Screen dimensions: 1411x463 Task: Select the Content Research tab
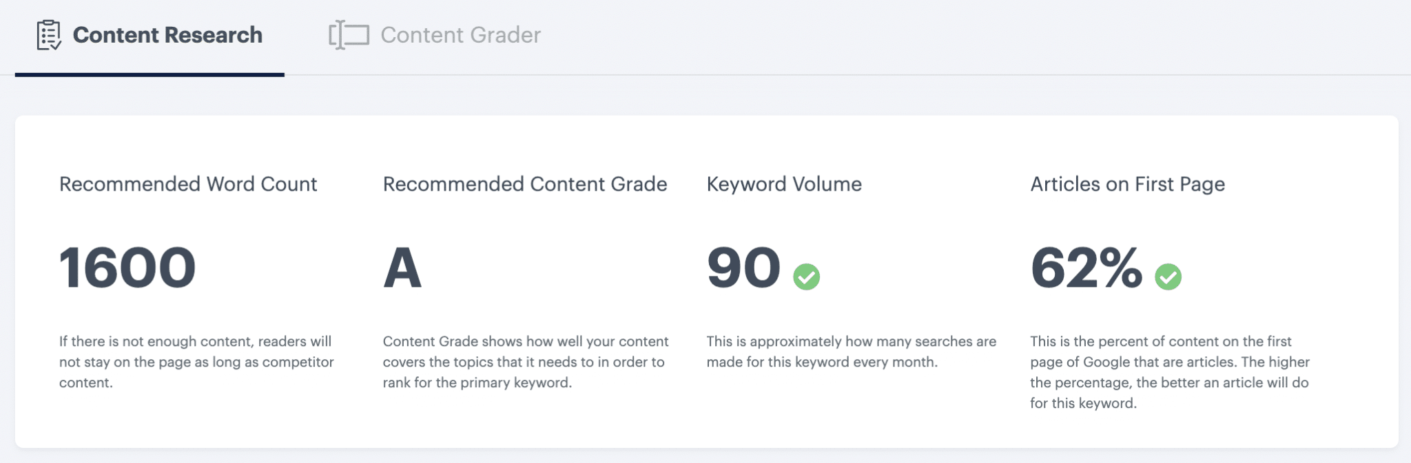point(167,34)
